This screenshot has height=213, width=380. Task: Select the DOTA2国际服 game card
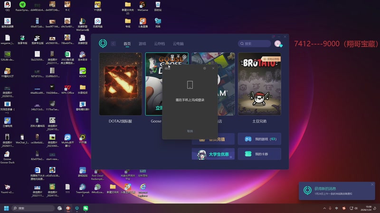(x=121, y=84)
